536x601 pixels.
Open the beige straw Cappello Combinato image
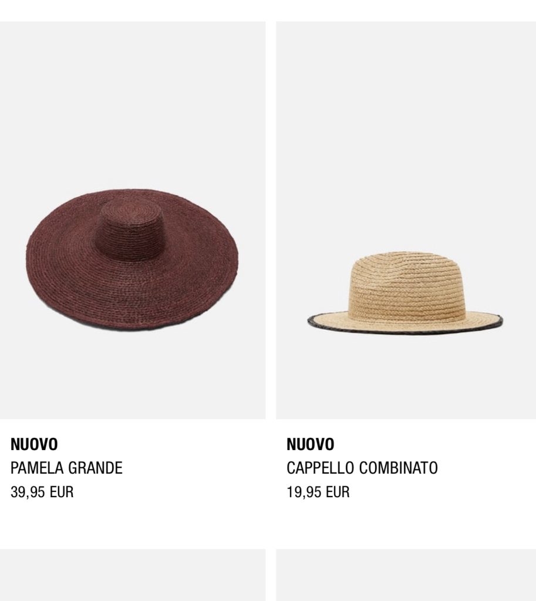[406, 220]
